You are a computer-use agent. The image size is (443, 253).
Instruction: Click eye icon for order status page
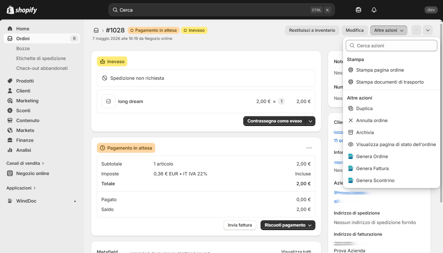(351, 144)
